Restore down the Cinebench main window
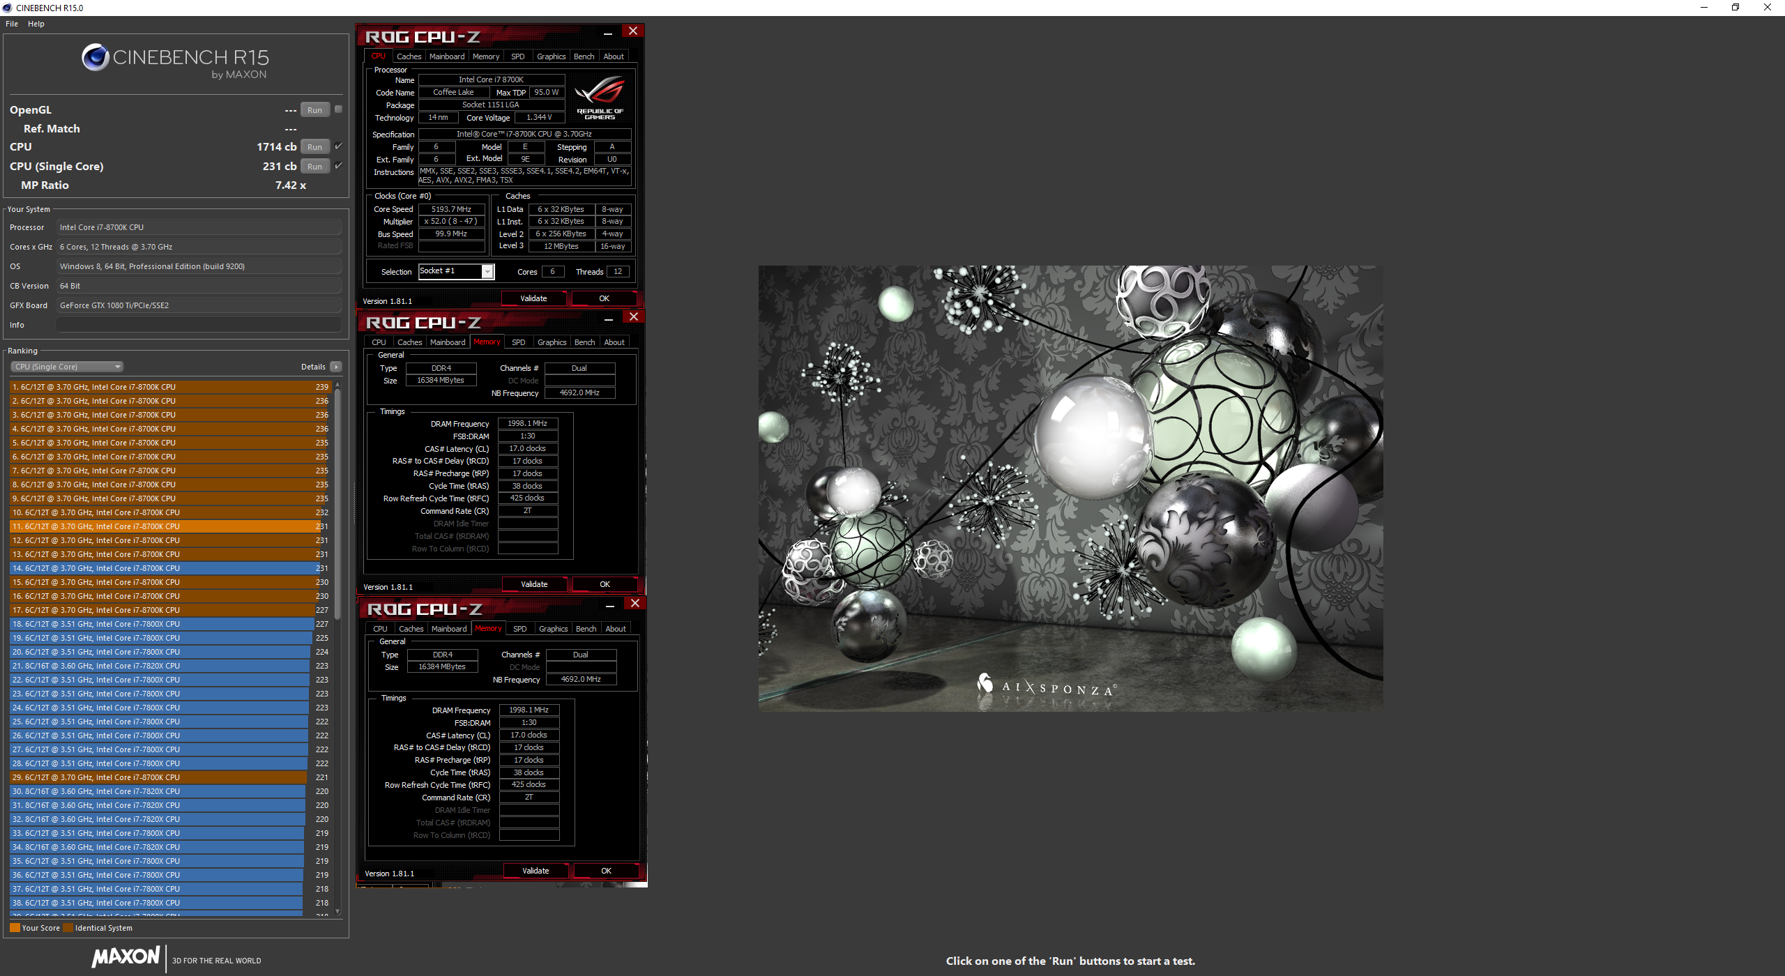This screenshot has width=1785, height=976. point(1735,8)
